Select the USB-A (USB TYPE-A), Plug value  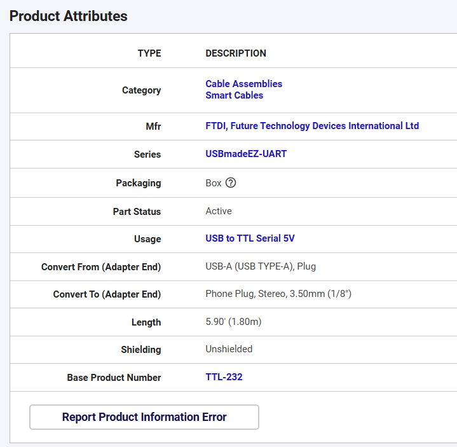[261, 266]
